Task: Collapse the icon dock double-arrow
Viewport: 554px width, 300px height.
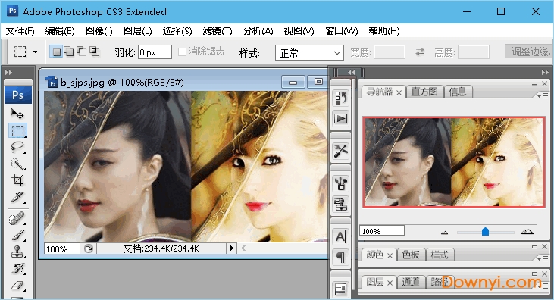Action: tap(351, 73)
